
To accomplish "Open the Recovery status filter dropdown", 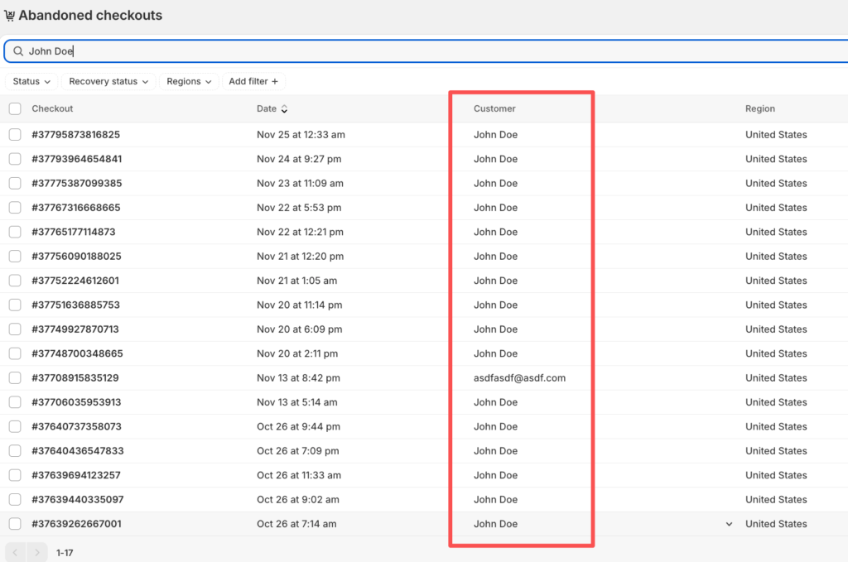I will tap(108, 82).
